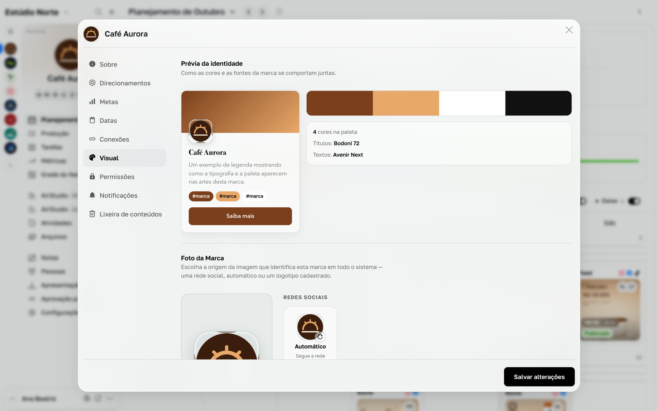Viewport: 658px width, 411px height.
Task: Click the Lixeira trash can icon
Action: pyautogui.click(x=92, y=214)
